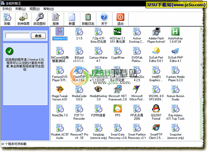The height and width of the screenshot is (152, 208).
Task: Select the AutoHotkey 1.0.47.04 icon
Action: pos(176,31)
